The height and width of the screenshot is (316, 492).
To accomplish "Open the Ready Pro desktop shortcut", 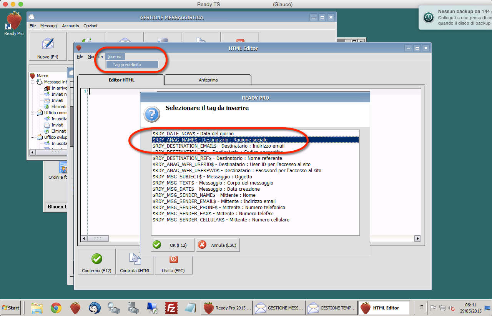I will (x=14, y=23).
